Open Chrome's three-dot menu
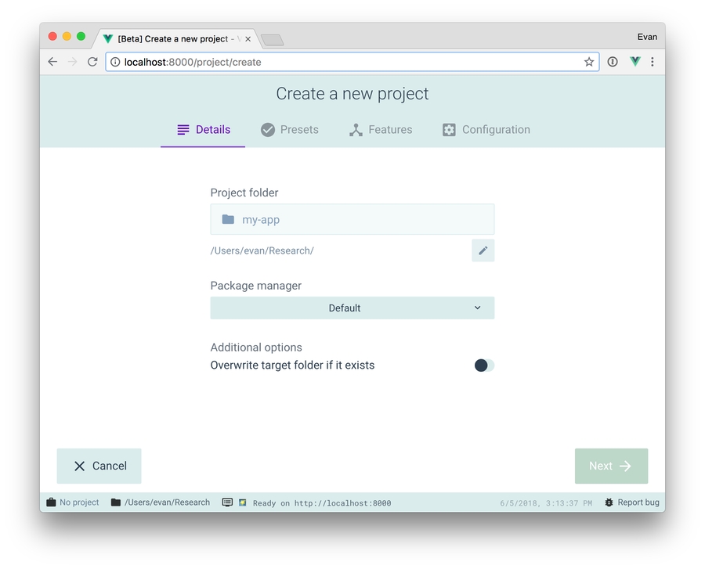705x569 pixels. (653, 62)
